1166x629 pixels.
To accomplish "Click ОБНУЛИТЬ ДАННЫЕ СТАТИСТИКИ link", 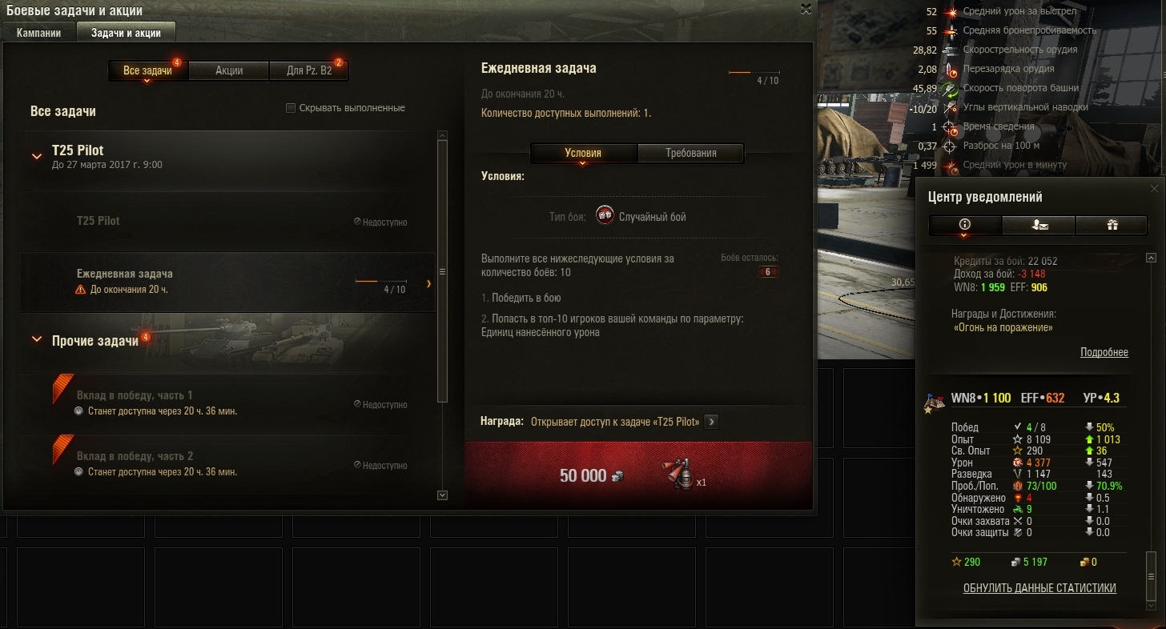I will coord(1039,588).
